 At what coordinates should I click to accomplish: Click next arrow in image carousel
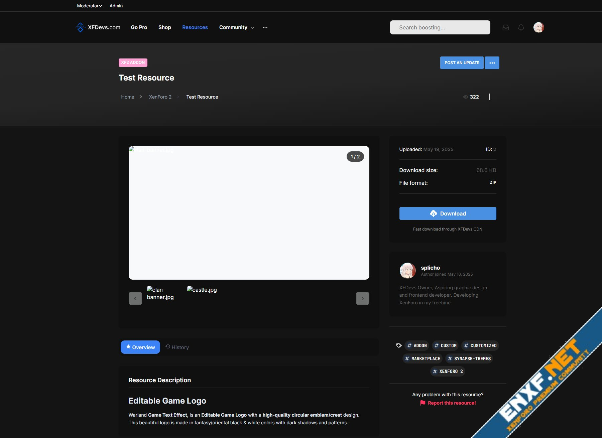pos(362,298)
